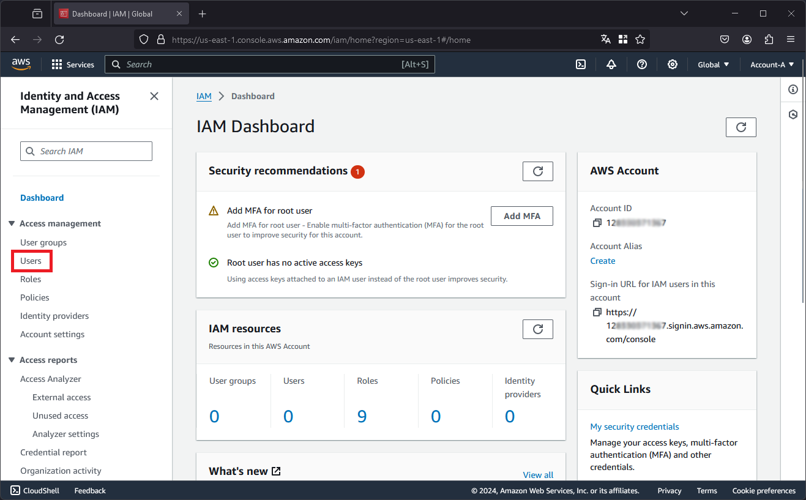
Task: Open a new browser tab
Action: coord(203,13)
